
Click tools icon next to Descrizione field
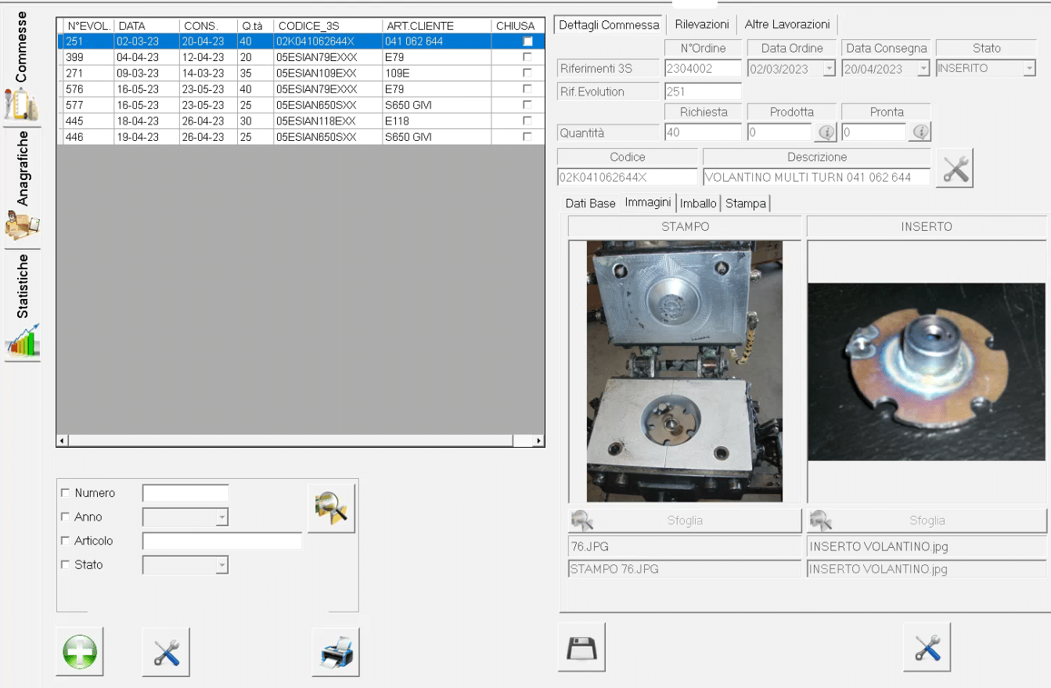(x=955, y=169)
